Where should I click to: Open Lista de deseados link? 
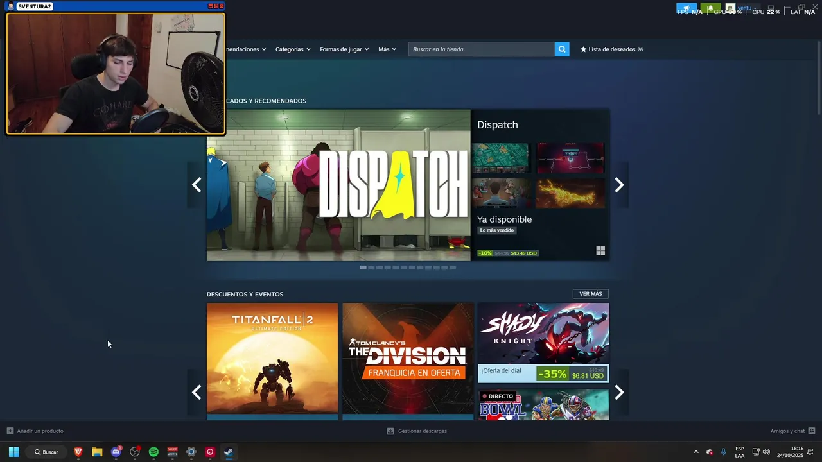(x=611, y=49)
